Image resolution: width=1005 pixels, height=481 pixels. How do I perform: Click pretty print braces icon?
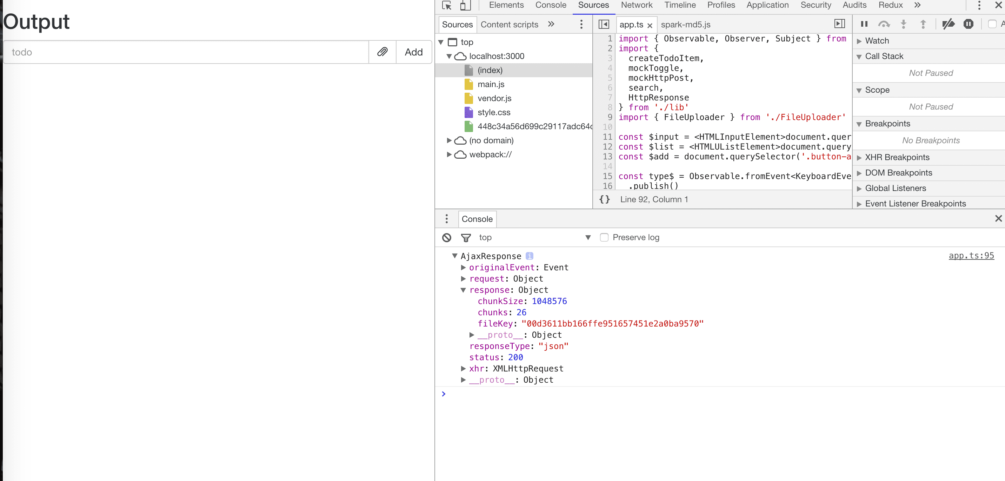[x=604, y=199]
